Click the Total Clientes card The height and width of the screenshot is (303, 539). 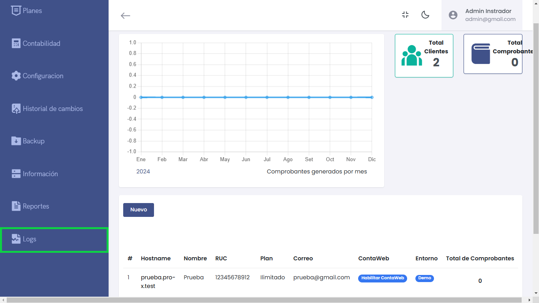[424, 55]
